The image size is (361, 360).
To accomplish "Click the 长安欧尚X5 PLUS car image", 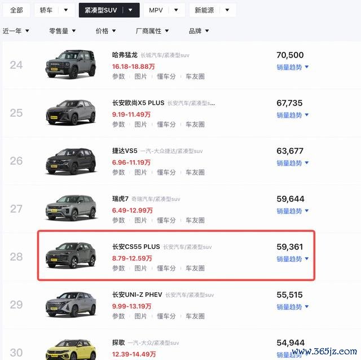I will point(71,112).
